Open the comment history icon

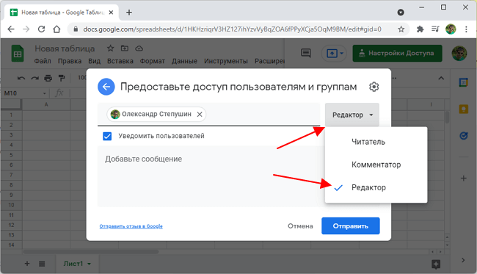coord(306,54)
